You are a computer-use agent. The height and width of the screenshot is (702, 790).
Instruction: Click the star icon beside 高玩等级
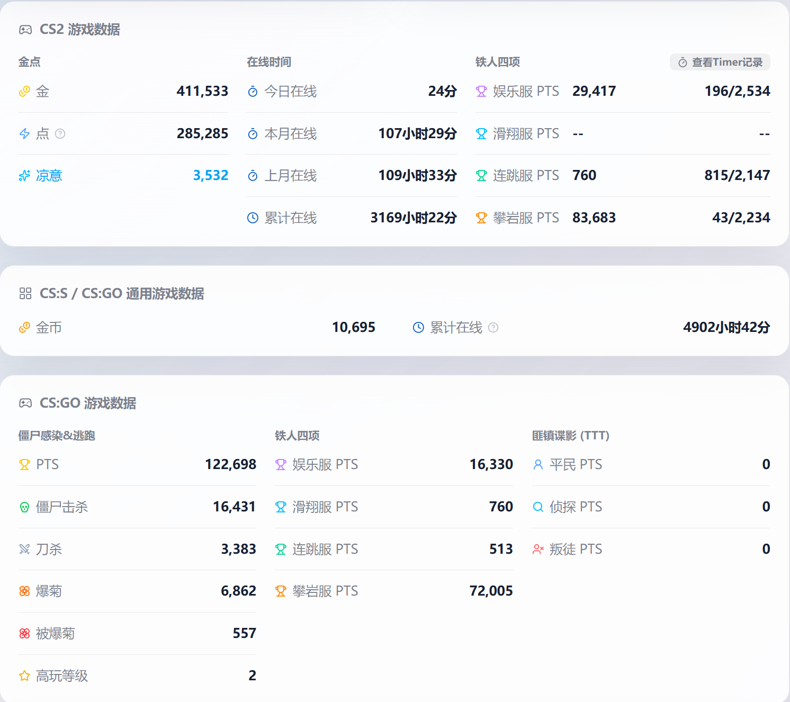point(24,676)
